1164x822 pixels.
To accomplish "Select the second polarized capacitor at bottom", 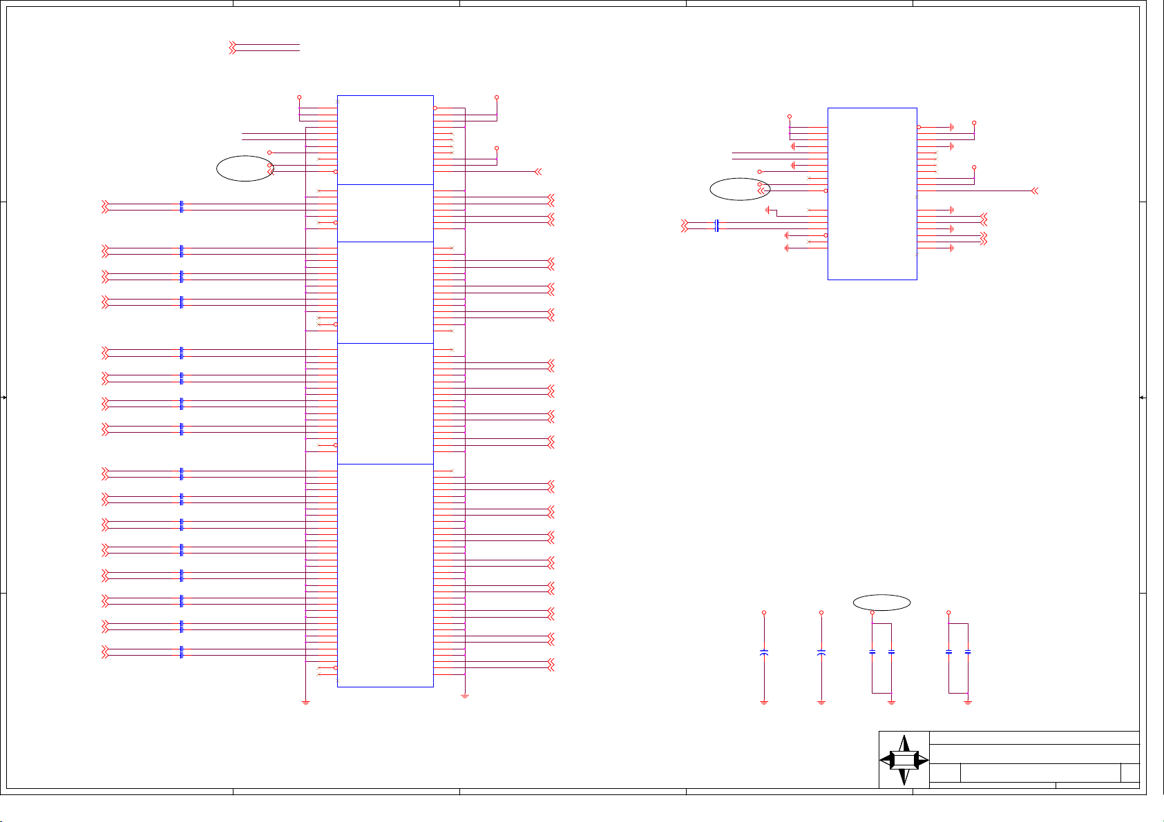I will [821, 652].
